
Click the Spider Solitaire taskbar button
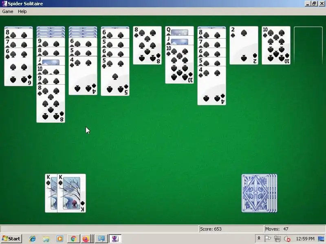coord(115,239)
